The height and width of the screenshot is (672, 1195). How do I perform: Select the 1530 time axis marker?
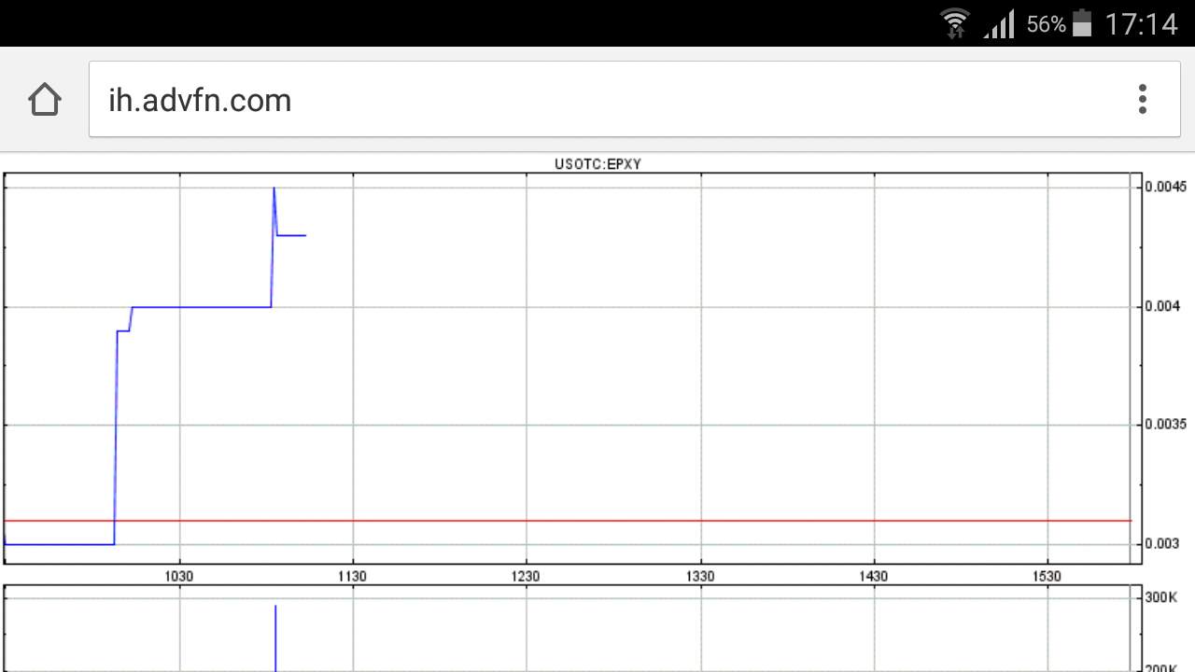click(1047, 576)
